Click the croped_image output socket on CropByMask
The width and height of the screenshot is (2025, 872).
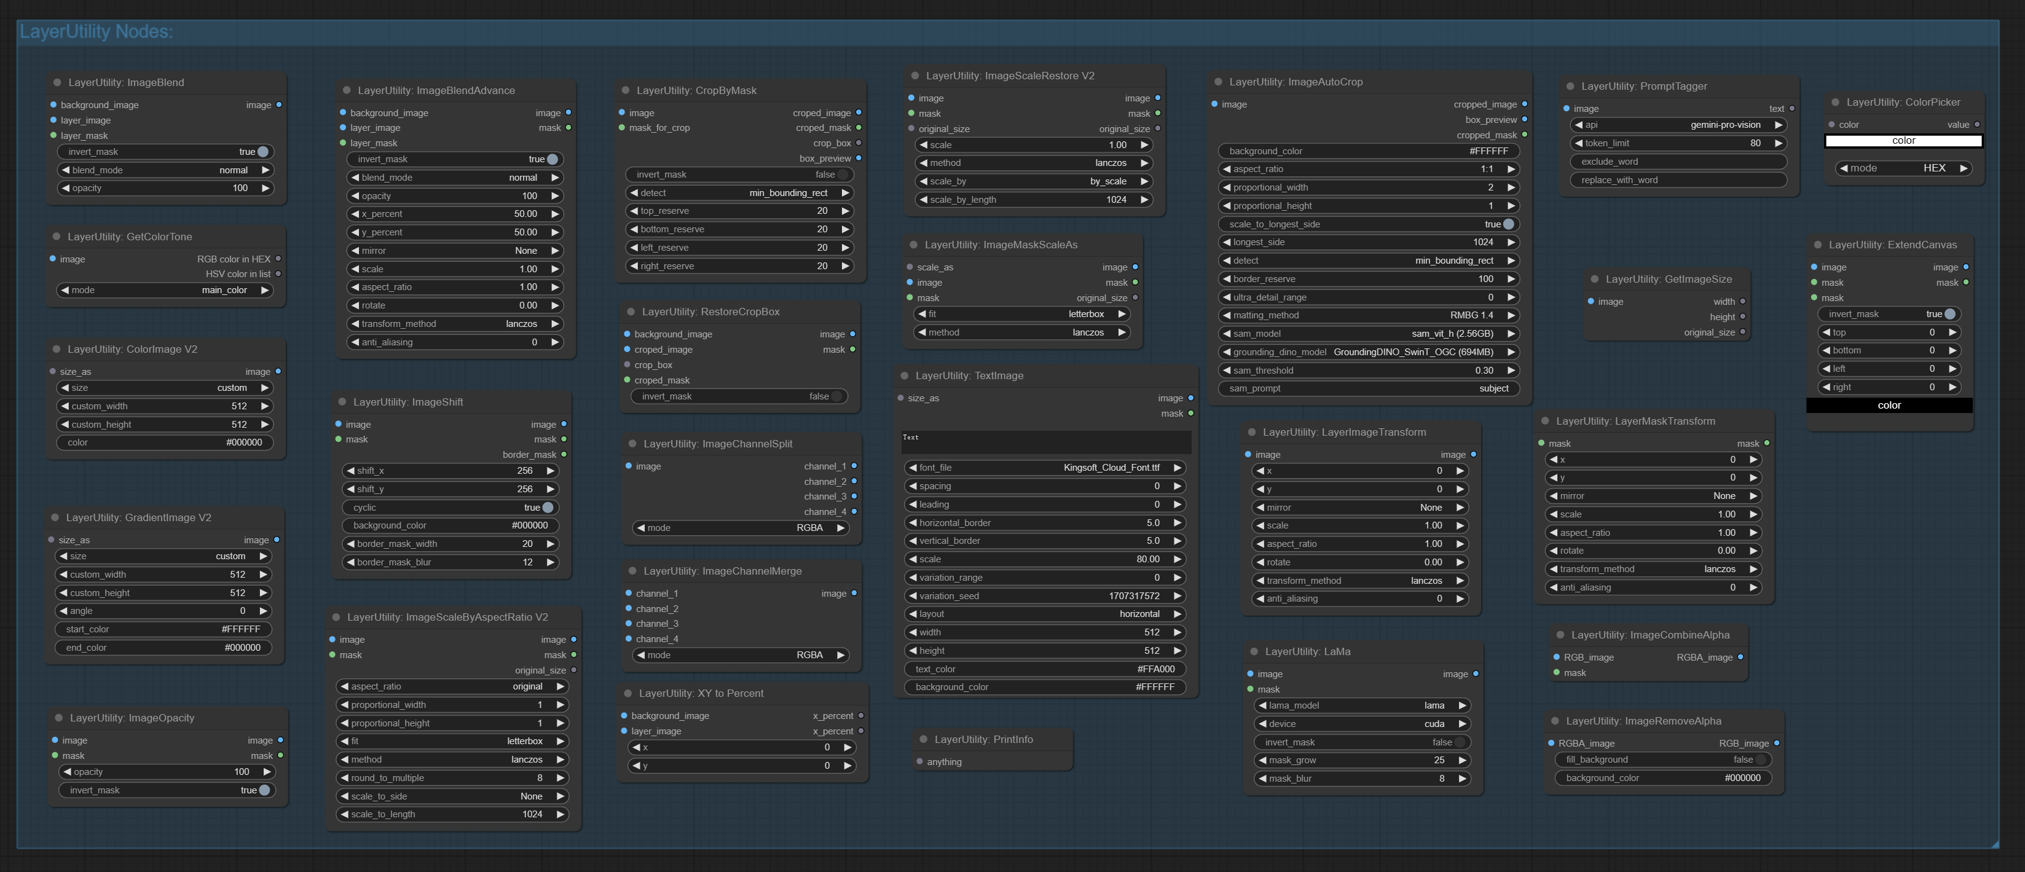click(x=859, y=113)
